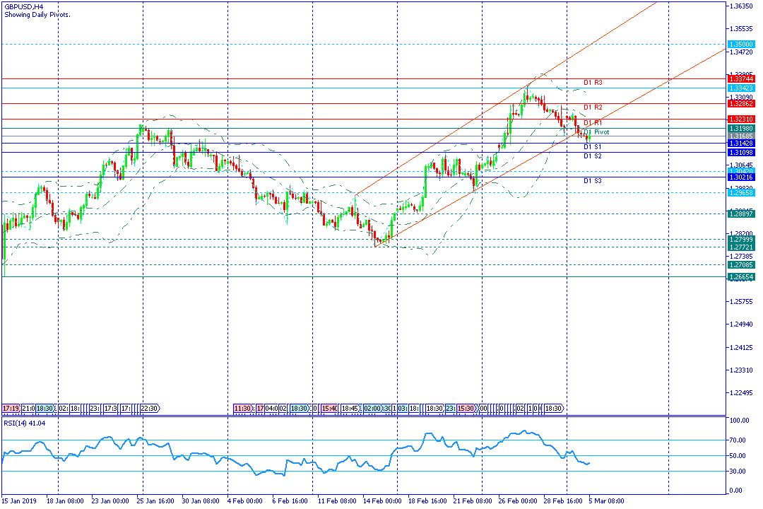This screenshot has width=763, height=509.
Task: Select the blue 1.31428 price tag
Action: (x=741, y=144)
